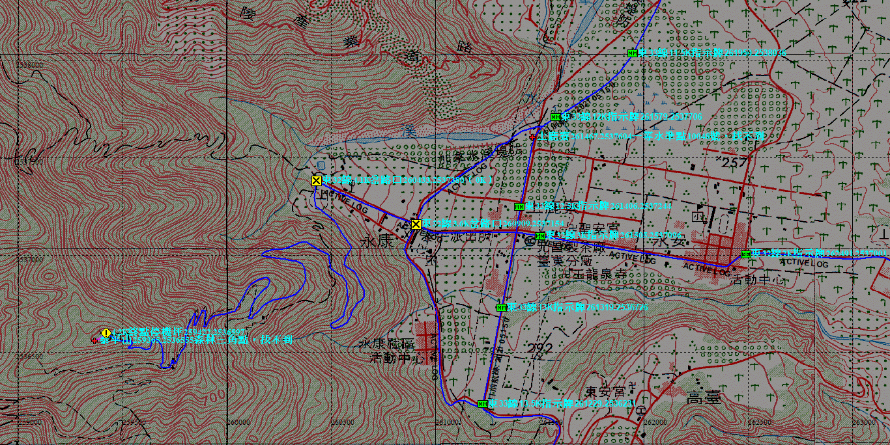This screenshot has width=890, height=445.
Task: Click the 292 spot elevation on map
Action: click(540, 348)
